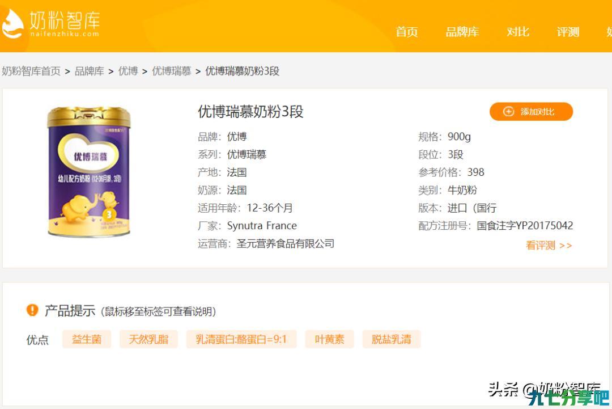The width and height of the screenshot is (612, 409).
Task: Open the 品牌库 navigation tab
Action: coord(462,32)
